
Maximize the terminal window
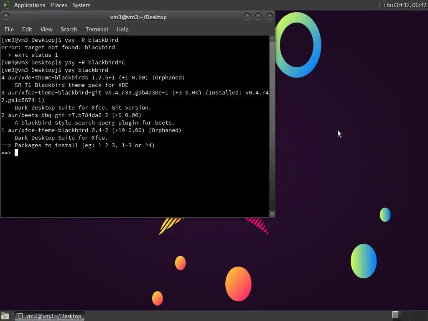tap(258, 17)
